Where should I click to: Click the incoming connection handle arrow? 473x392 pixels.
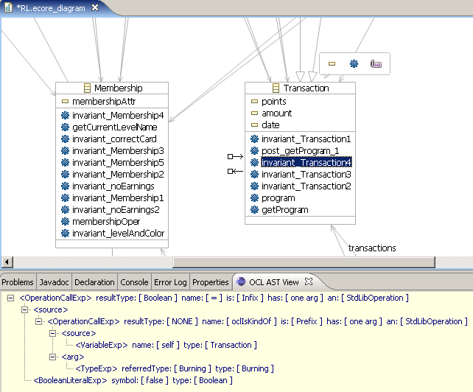pyautogui.click(x=235, y=171)
